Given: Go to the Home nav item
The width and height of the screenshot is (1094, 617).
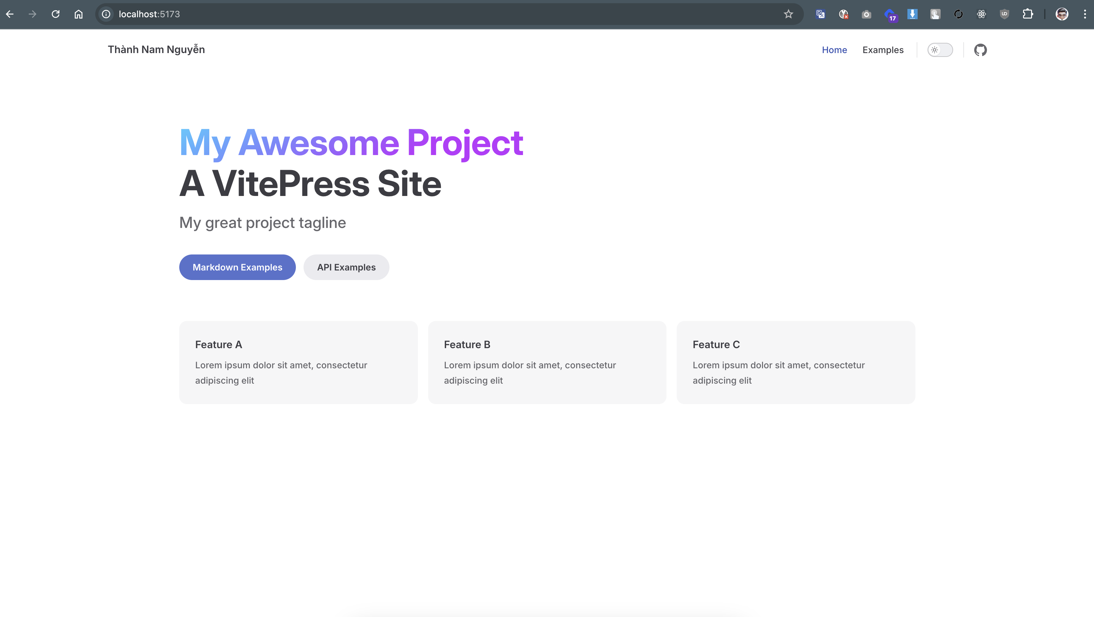Looking at the screenshot, I should [834, 50].
